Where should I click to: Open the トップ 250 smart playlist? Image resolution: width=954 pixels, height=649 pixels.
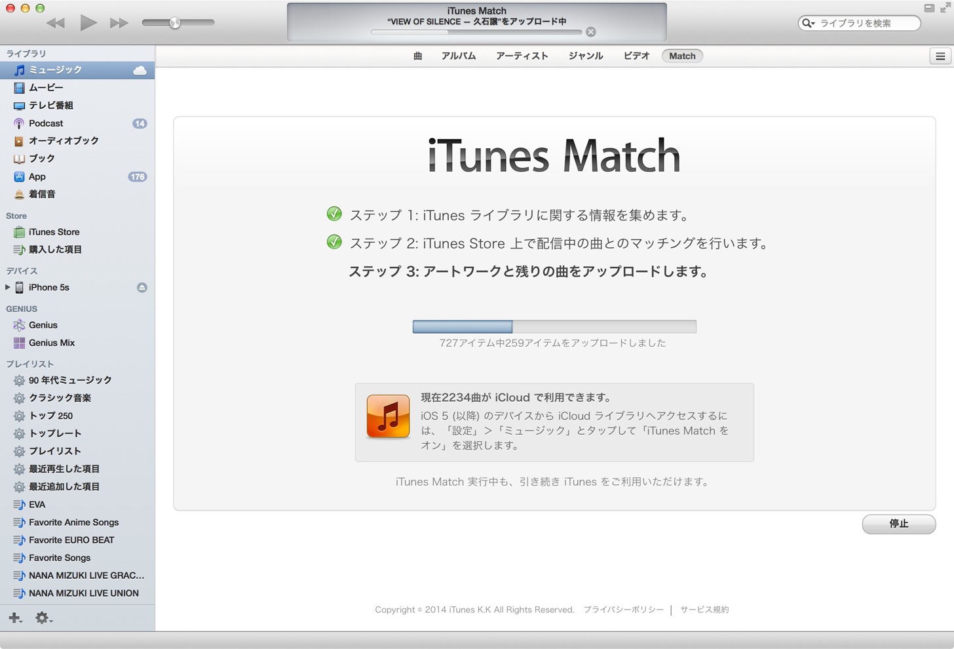click(77, 416)
